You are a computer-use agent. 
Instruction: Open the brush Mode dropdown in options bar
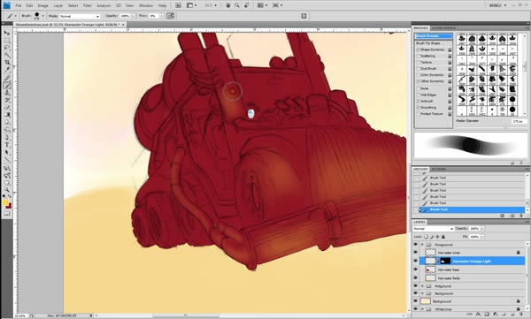coord(80,16)
